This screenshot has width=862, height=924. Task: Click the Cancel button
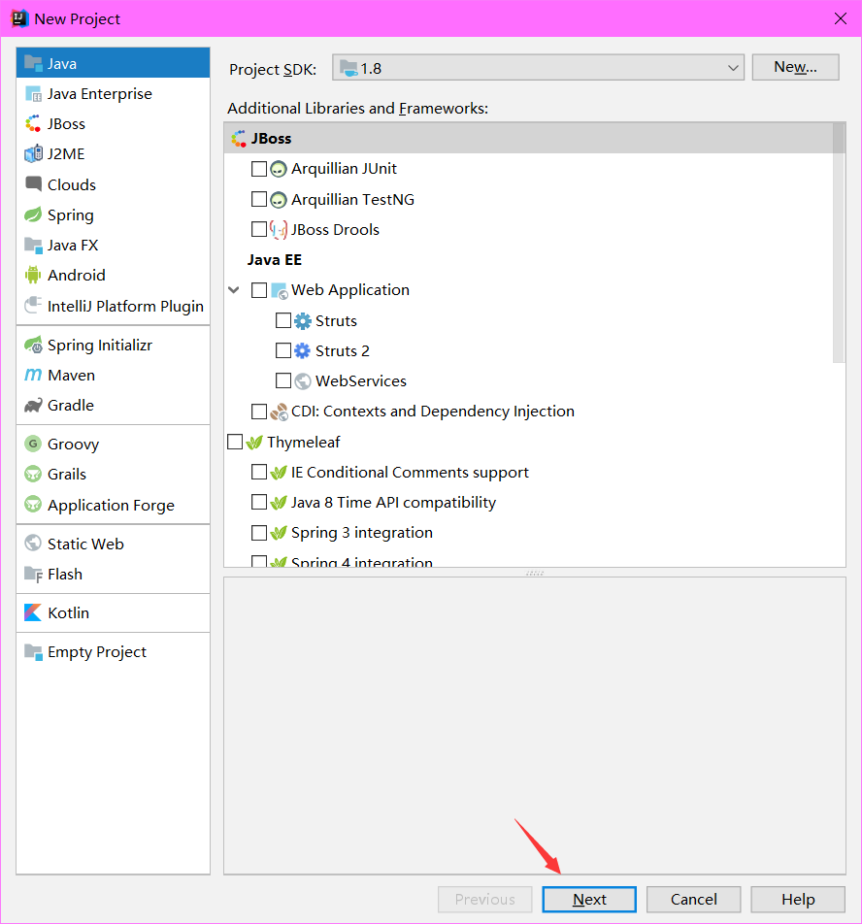tap(693, 899)
